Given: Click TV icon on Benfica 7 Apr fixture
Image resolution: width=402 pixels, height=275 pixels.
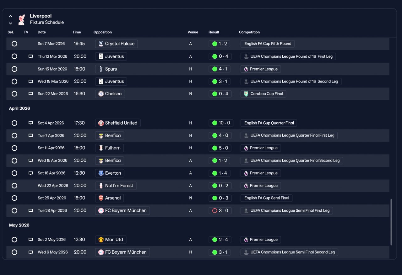Looking at the screenshot, I should pos(31,135).
